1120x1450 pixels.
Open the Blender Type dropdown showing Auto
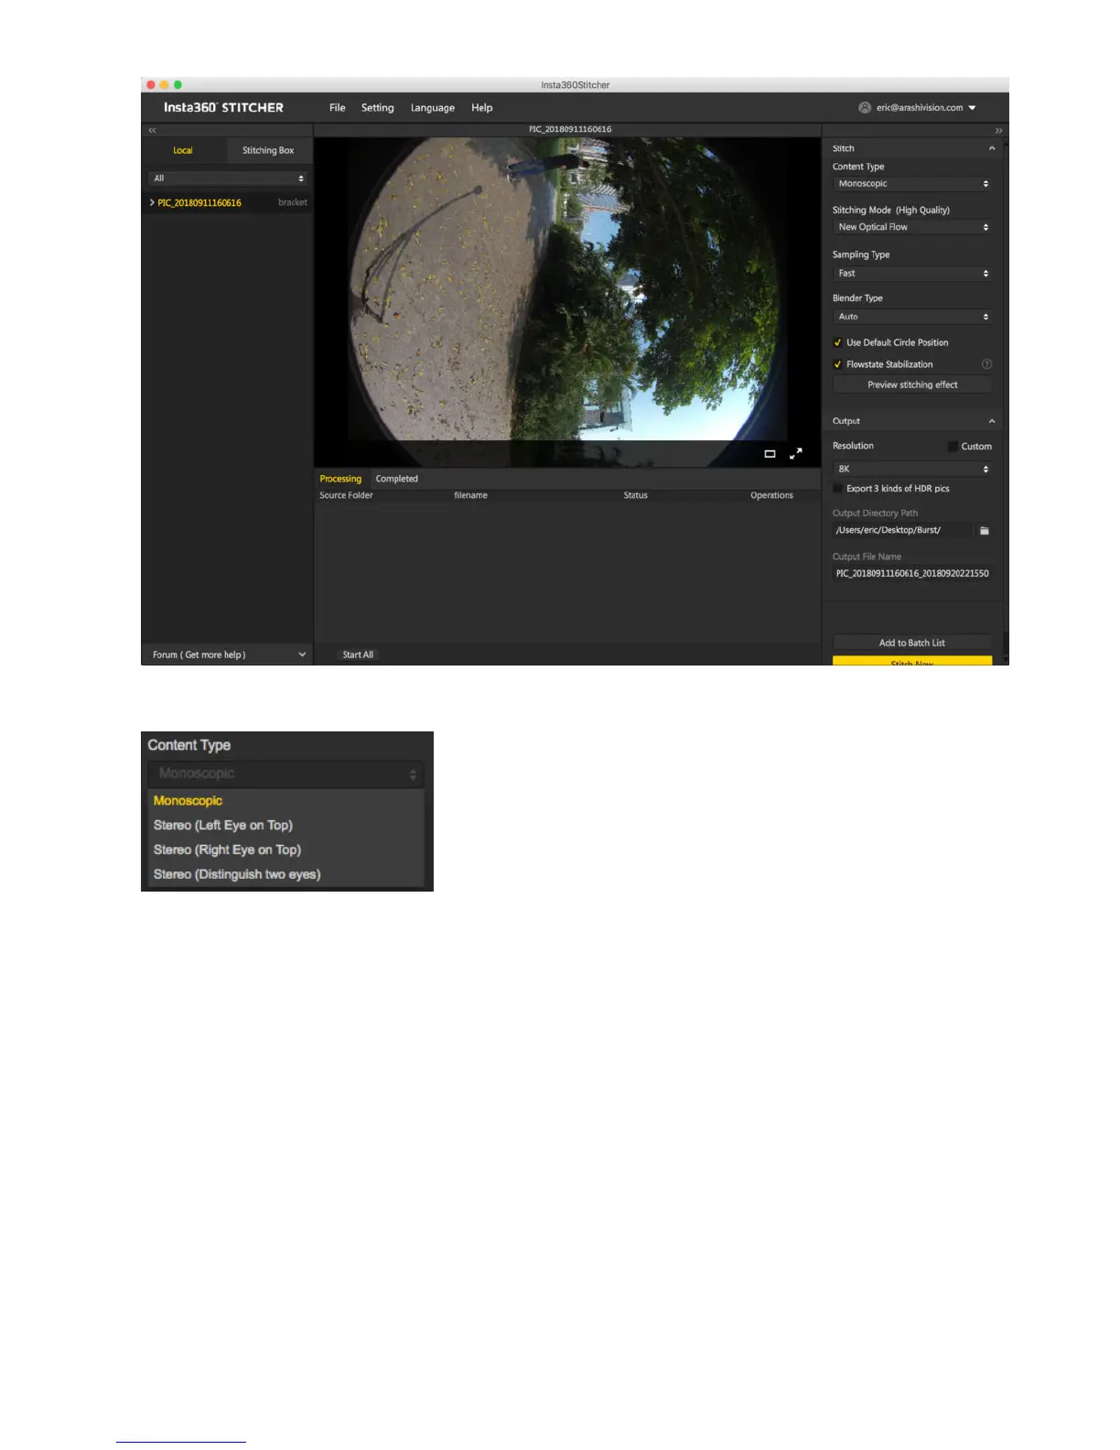(x=912, y=317)
